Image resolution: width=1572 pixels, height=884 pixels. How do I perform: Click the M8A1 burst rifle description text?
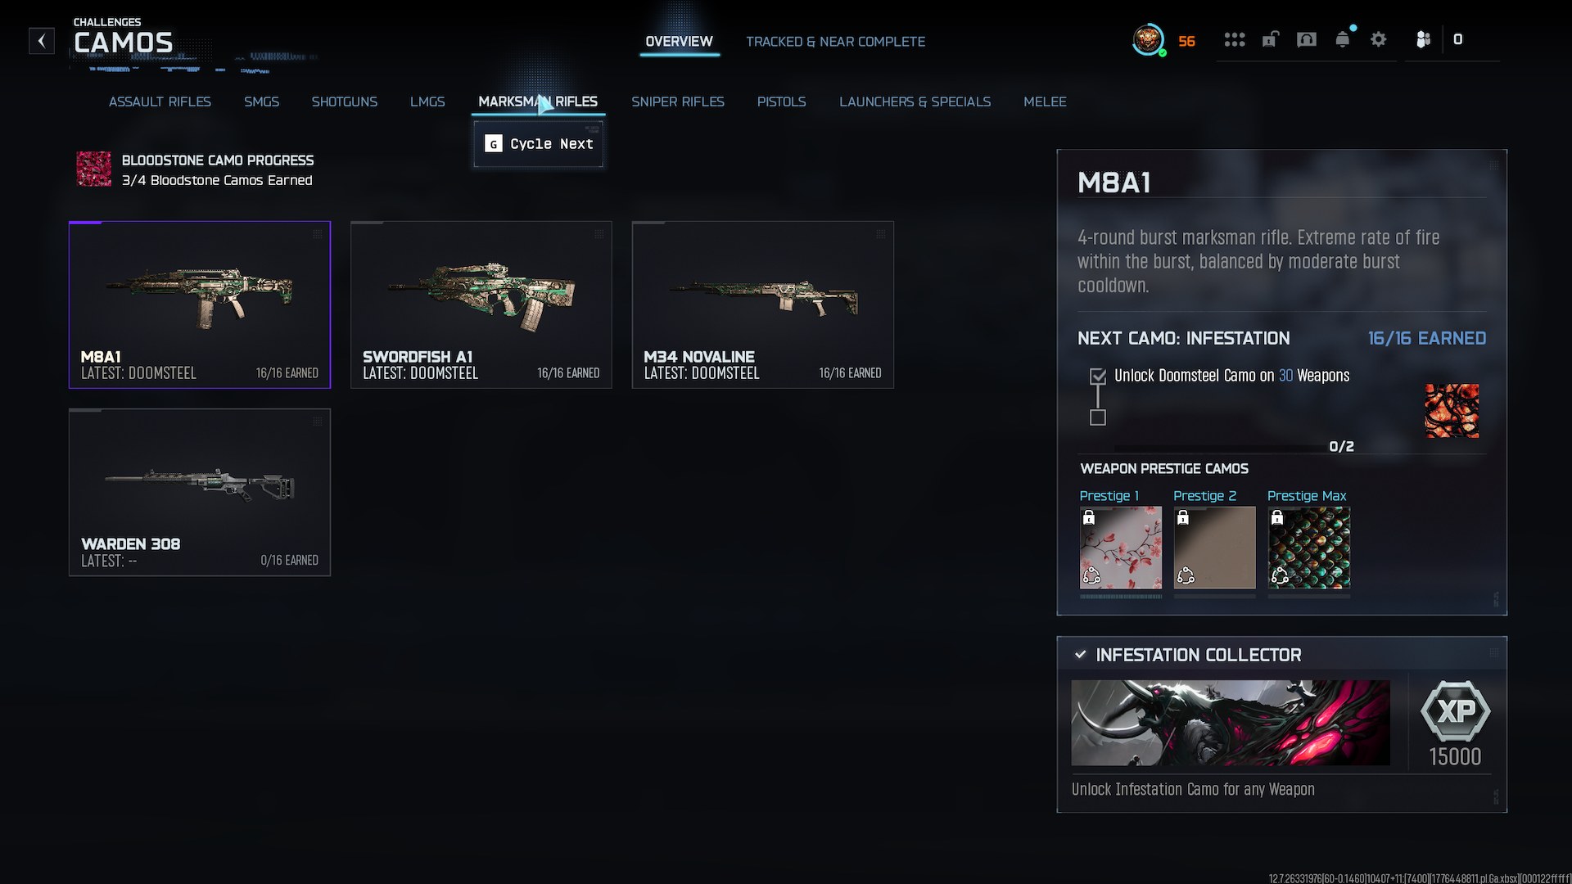[1258, 261]
